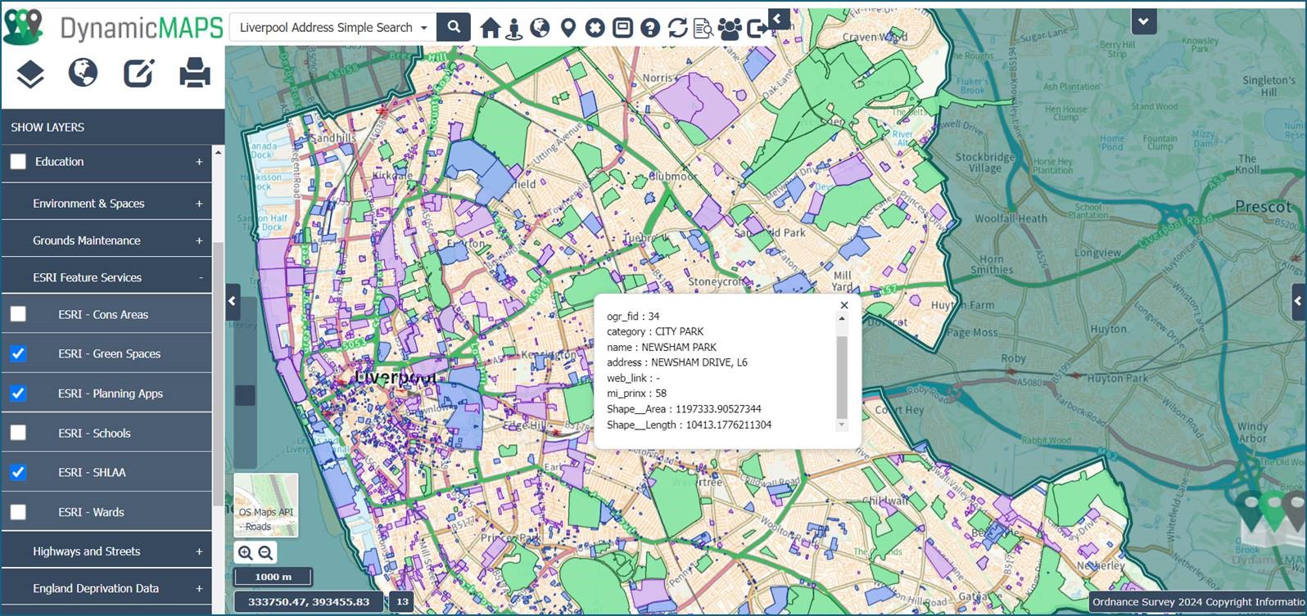This screenshot has height=616, width=1307.
Task: Open the layers stack panel icon
Action: pos(30,74)
